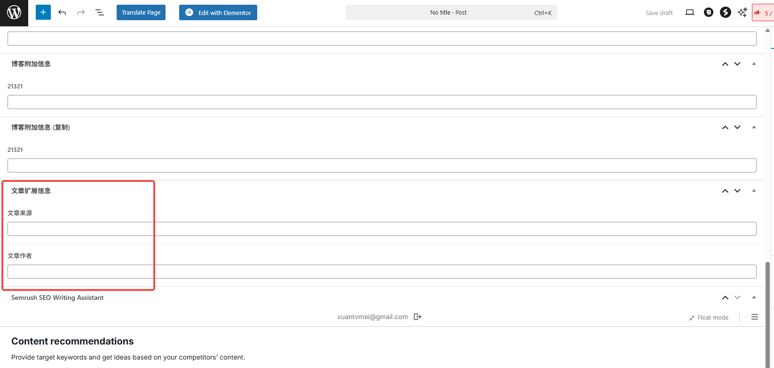
Task: Click the WordPress logo icon
Action: (14, 13)
